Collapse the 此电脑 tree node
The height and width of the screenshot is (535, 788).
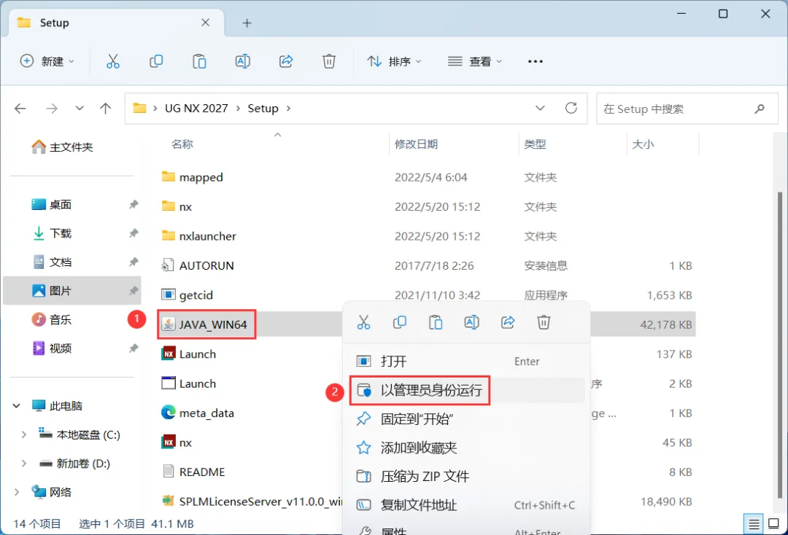click(17, 405)
